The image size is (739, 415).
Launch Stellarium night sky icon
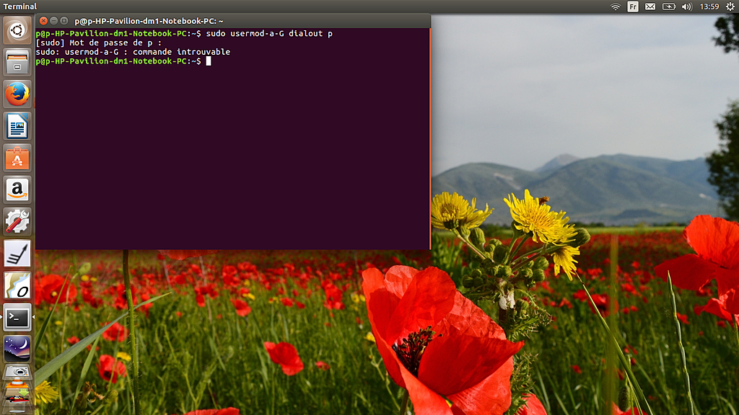[x=17, y=349]
